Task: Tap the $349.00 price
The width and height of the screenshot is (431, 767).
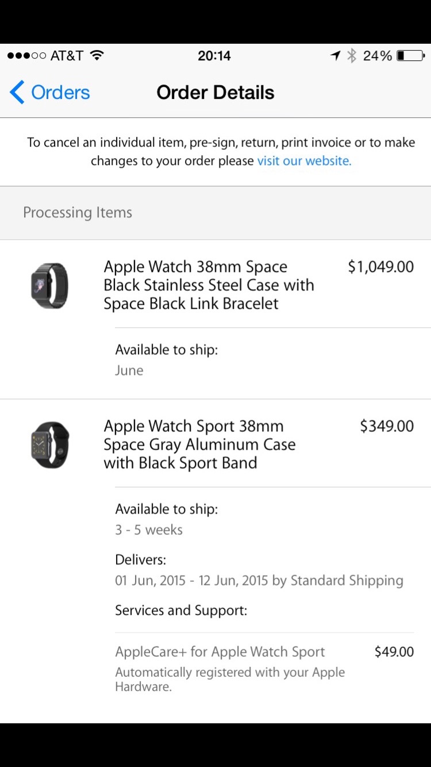Action: [386, 426]
